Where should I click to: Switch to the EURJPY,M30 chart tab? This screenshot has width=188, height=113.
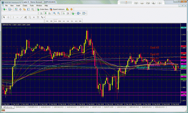click(109, 107)
